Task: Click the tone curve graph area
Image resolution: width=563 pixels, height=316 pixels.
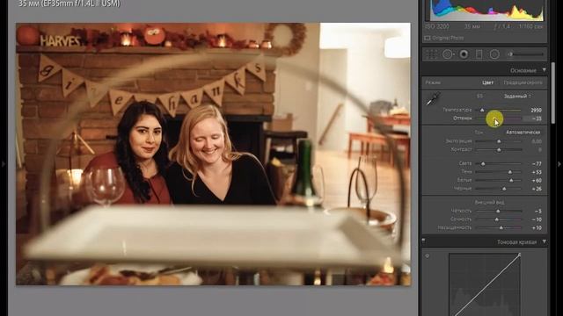Action: point(485,284)
